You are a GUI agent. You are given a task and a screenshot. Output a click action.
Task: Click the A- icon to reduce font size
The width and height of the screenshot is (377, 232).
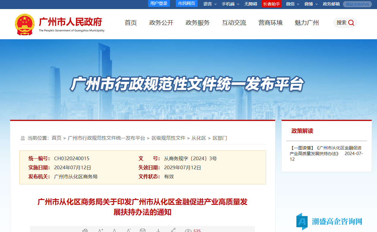(128, 230)
